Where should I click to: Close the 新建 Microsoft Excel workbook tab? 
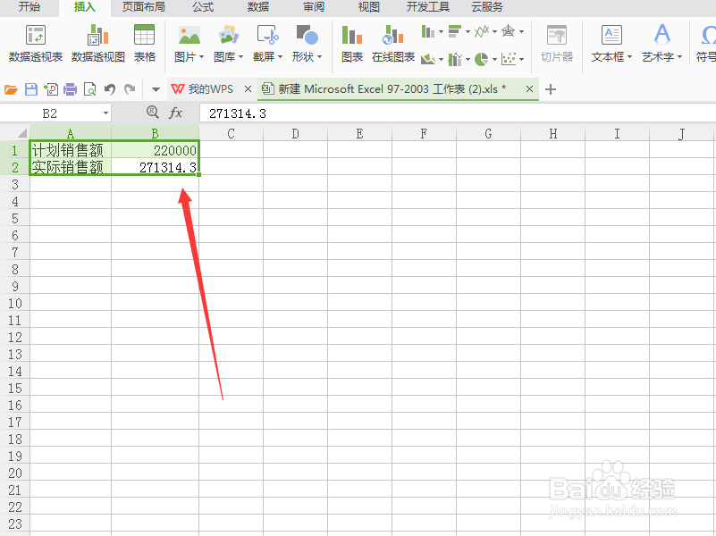(529, 89)
